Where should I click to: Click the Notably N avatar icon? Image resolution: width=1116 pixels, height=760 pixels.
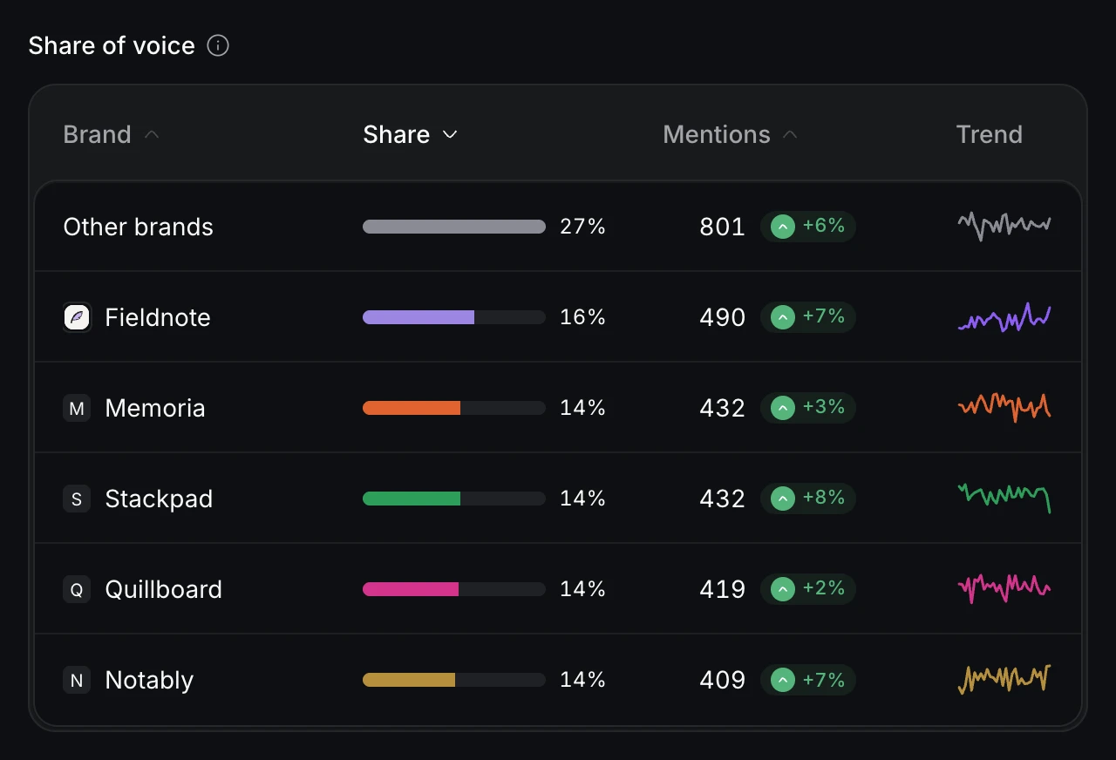click(77, 680)
